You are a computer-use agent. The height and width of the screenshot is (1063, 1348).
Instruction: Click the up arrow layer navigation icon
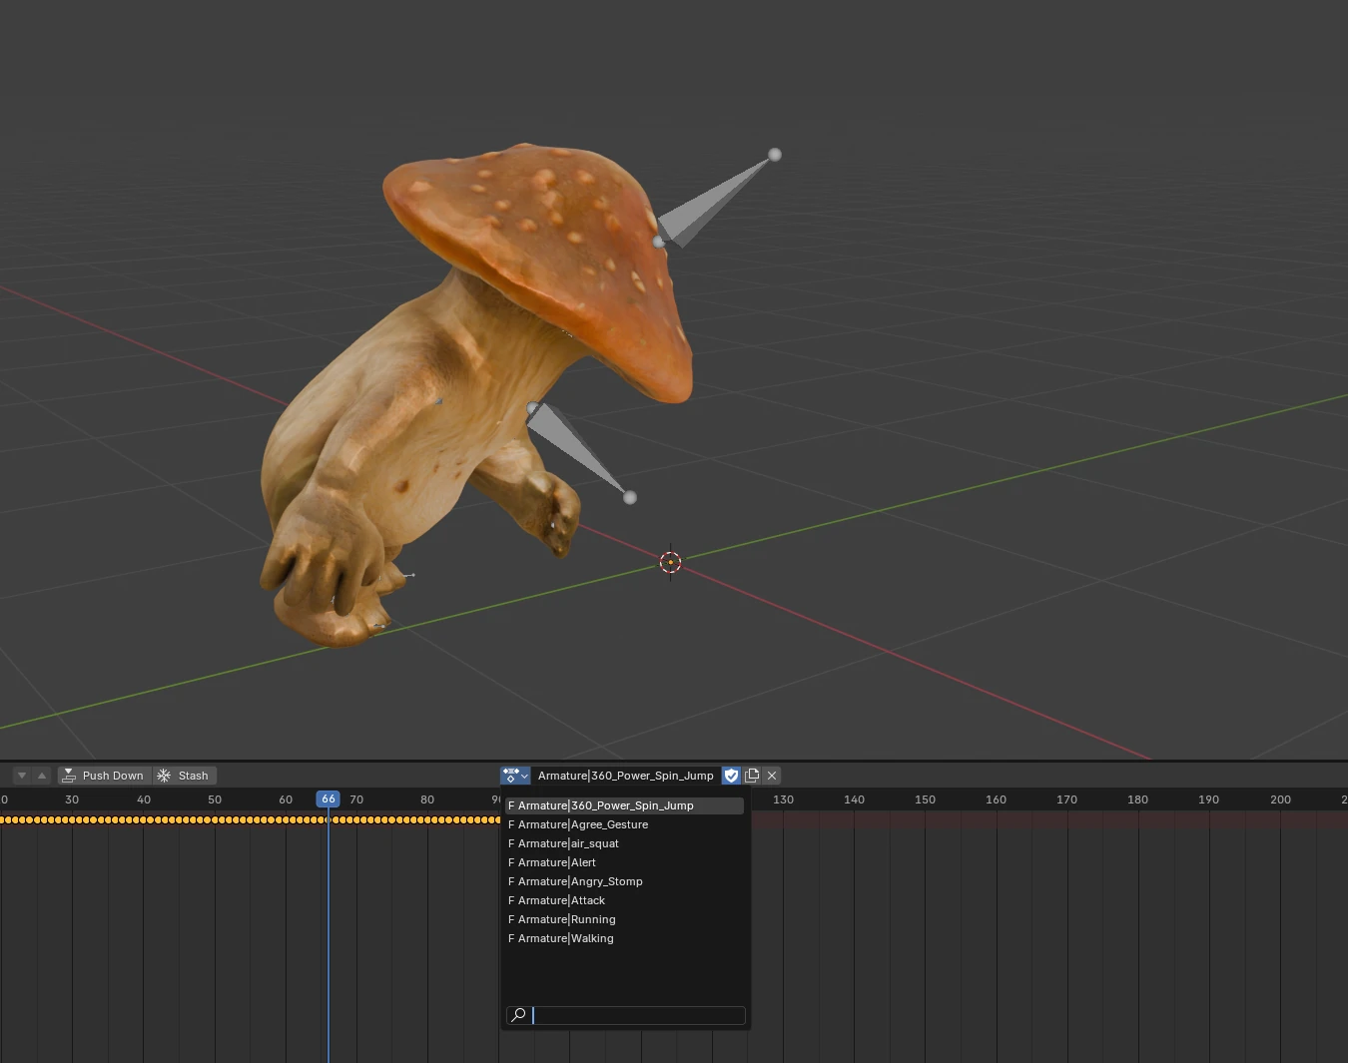point(41,776)
